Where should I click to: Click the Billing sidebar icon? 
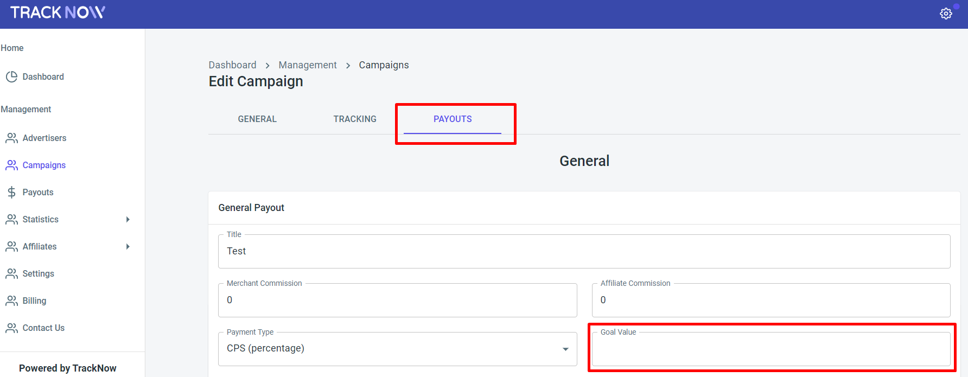[x=11, y=301]
